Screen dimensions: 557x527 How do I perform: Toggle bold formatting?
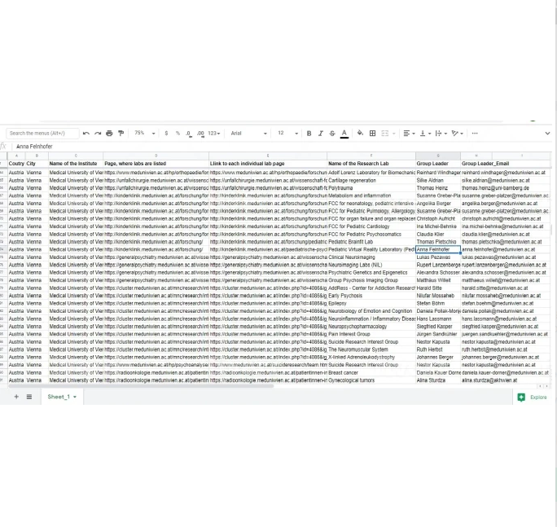coord(309,134)
